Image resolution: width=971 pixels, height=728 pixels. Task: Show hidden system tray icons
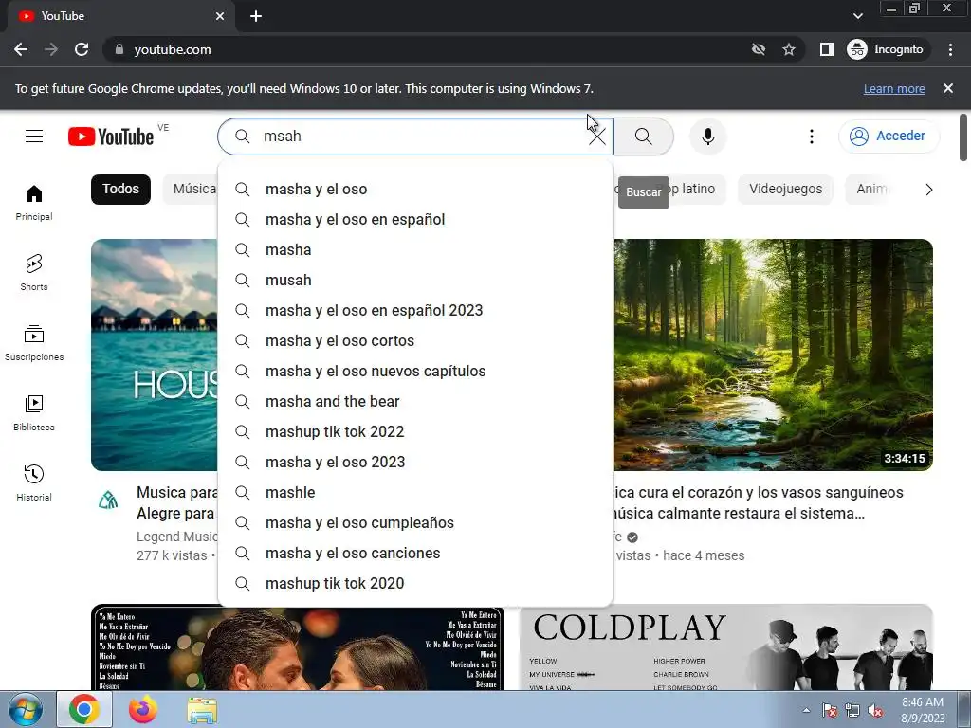point(806,710)
